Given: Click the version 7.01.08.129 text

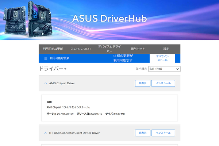Looking at the screenshot, I should pyautogui.click(x=67, y=114).
